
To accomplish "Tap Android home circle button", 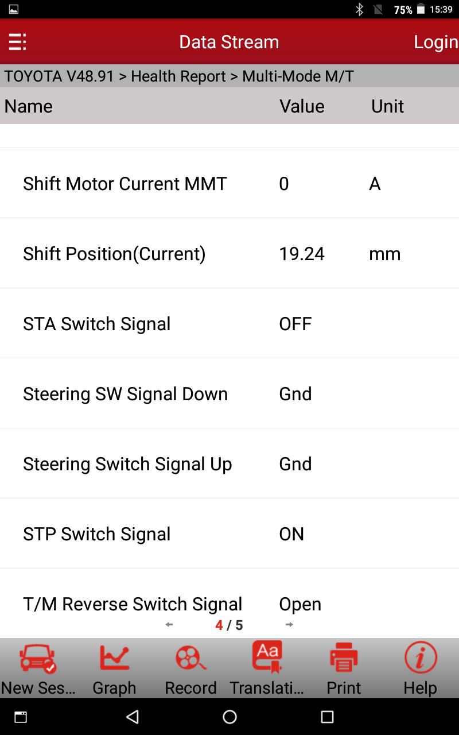I will tap(229, 717).
